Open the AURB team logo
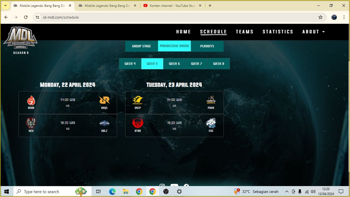Viewport: 350px width, 197px height. click(x=31, y=100)
